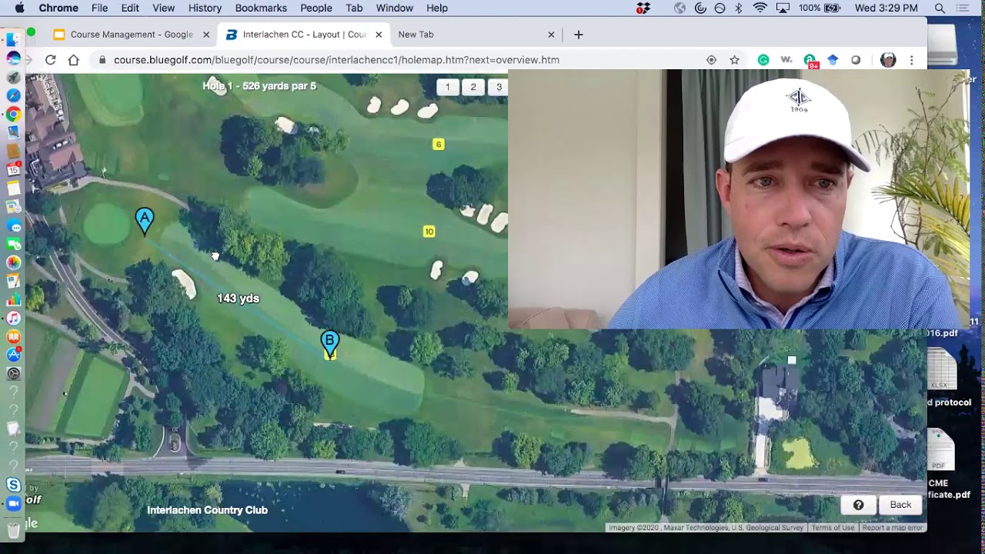Open Chrome profile avatar
This screenshot has width=985, height=554.
888,60
